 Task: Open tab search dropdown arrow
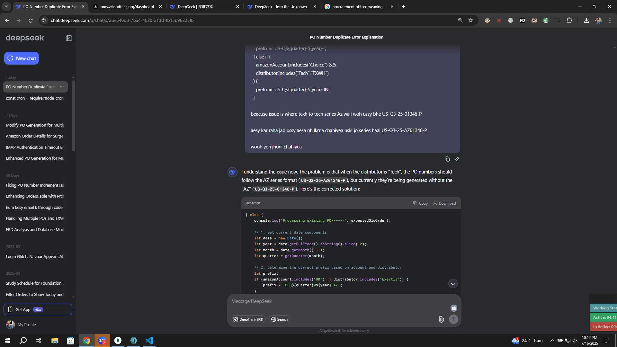[6, 6]
